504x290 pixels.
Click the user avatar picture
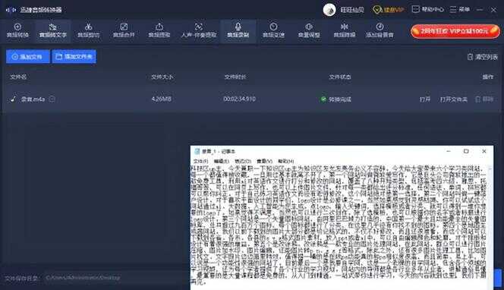point(329,10)
